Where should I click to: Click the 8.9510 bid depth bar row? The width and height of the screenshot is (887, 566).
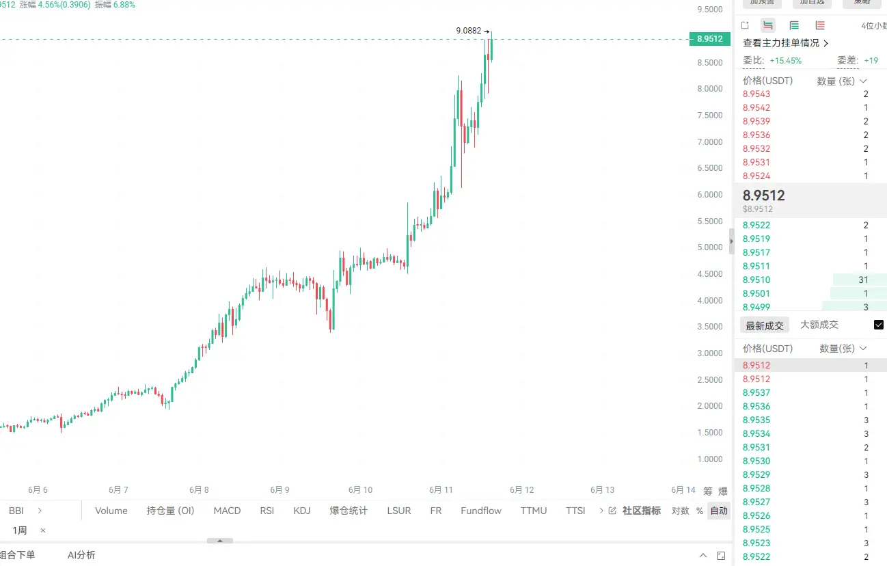point(810,280)
